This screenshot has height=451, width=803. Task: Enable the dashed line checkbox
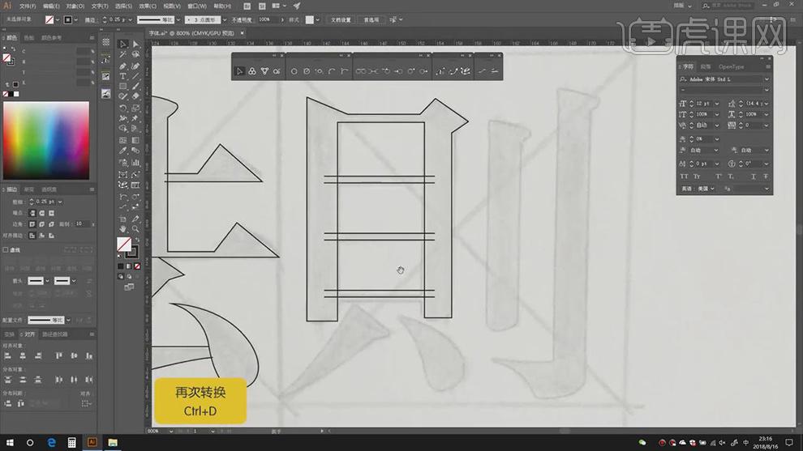(x=6, y=250)
